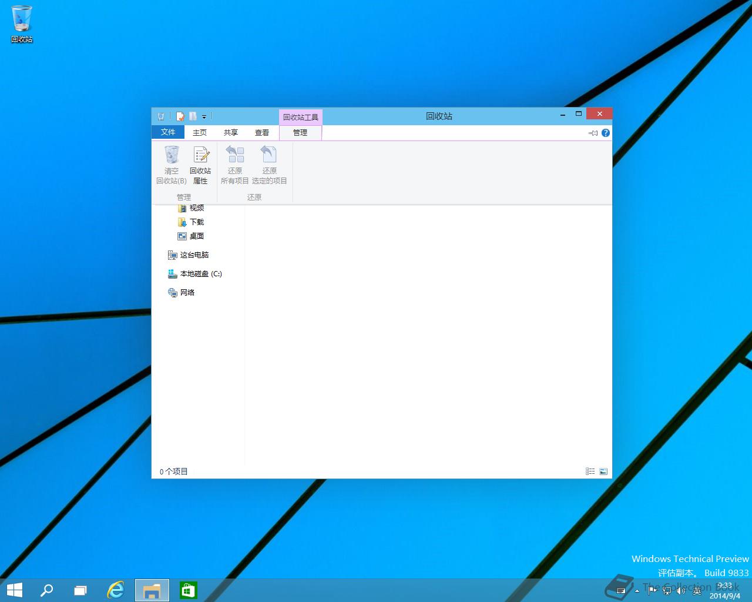
Task: Expand hidden system tray icons arrow
Action: (637, 591)
